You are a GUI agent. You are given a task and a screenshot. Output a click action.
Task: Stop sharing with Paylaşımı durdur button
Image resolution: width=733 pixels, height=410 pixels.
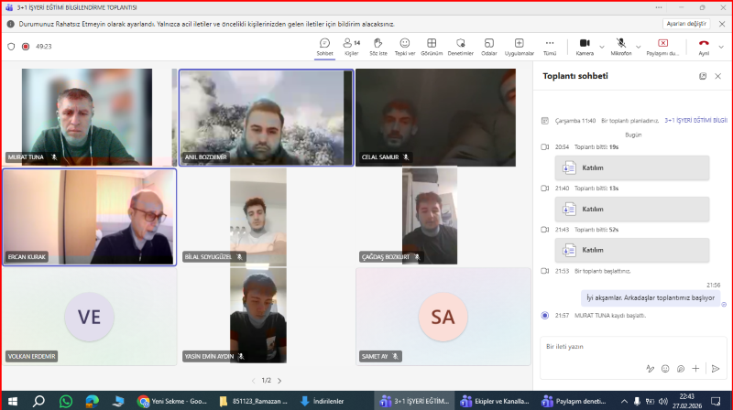coord(662,46)
